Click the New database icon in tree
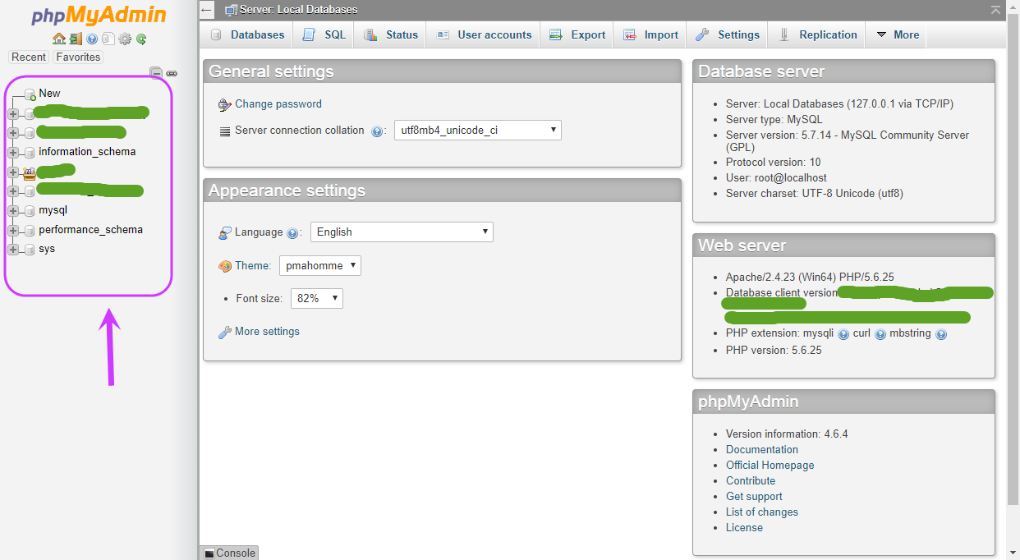 click(30, 94)
